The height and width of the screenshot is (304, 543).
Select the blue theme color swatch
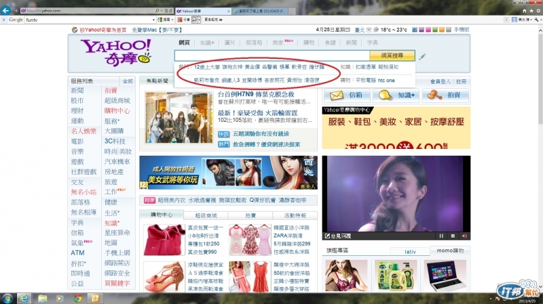point(415,30)
